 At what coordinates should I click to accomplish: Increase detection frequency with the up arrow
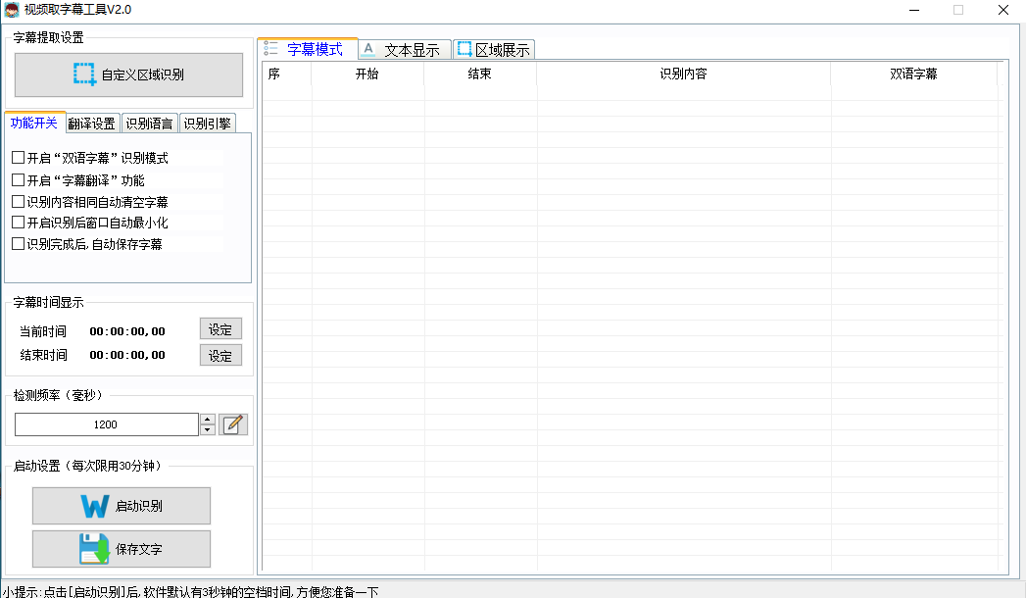click(207, 420)
